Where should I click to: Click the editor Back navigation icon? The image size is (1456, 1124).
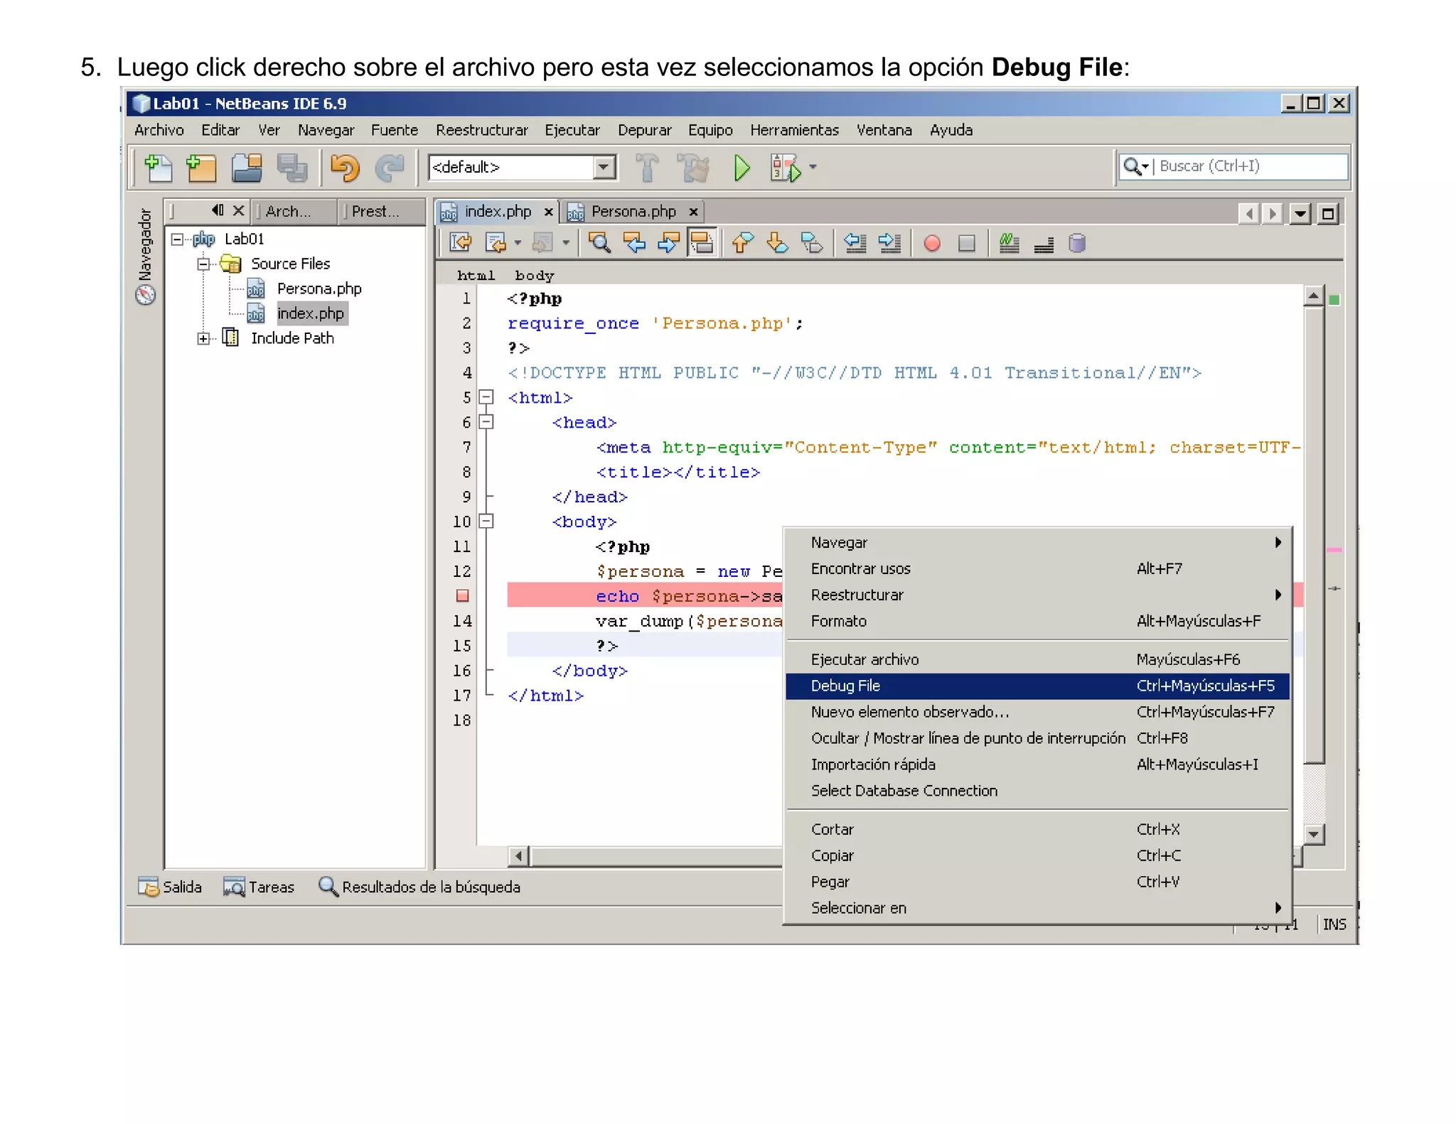496,243
